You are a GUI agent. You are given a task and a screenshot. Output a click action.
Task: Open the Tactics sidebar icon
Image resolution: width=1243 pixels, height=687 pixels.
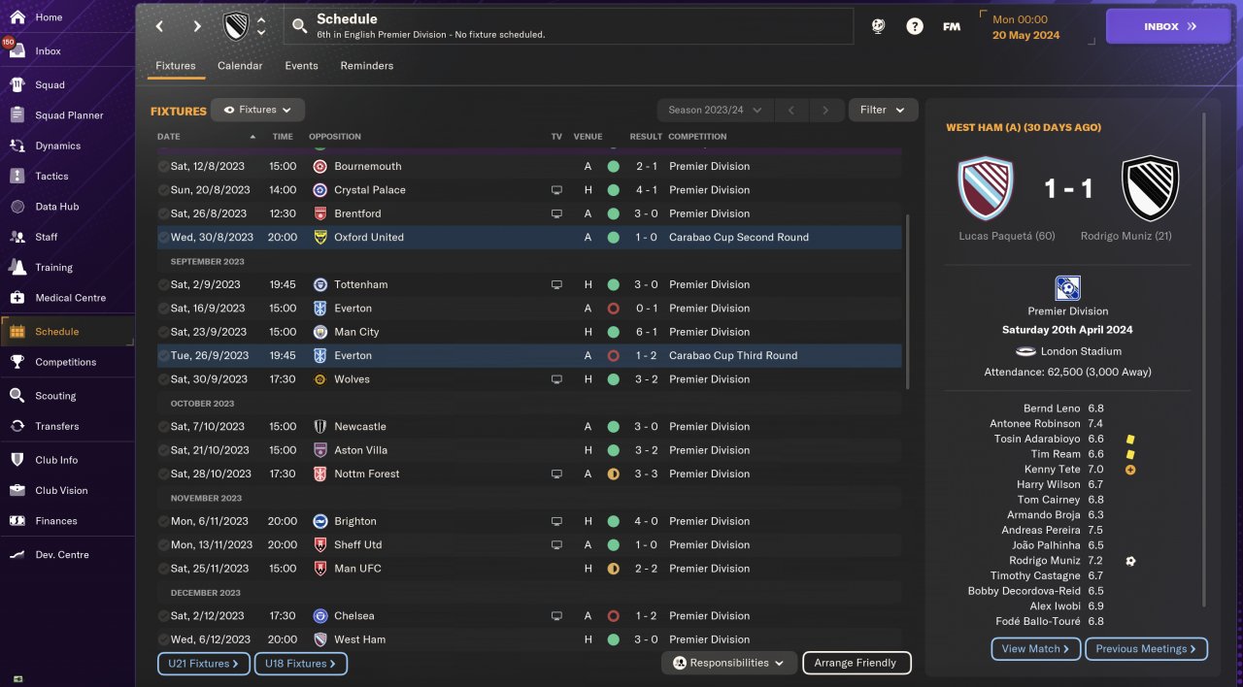click(x=17, y=176)
